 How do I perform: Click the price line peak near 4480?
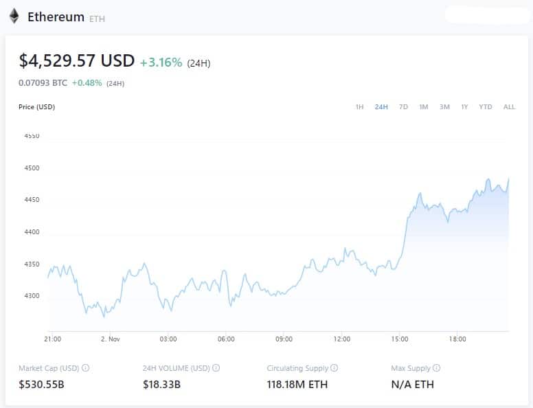point(488,179)
